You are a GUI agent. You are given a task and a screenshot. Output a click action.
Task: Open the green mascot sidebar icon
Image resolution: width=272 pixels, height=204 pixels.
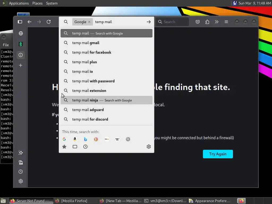click(21, 44)
